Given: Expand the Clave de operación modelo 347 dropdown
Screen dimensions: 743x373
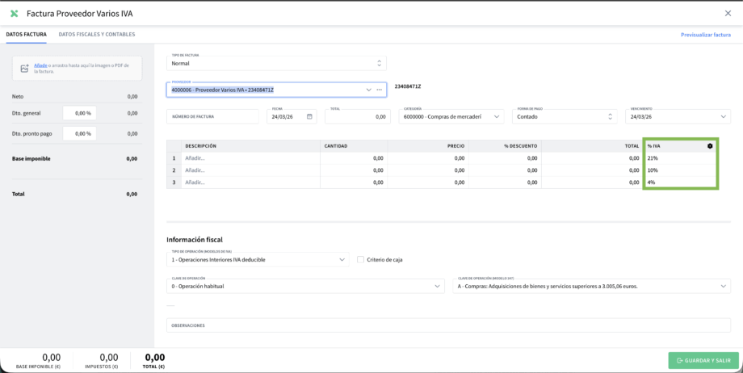Looking at the screenshot, I should [x=723, y=286].
